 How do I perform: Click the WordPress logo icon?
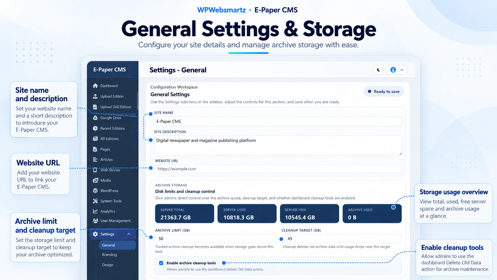pos(95,190)
